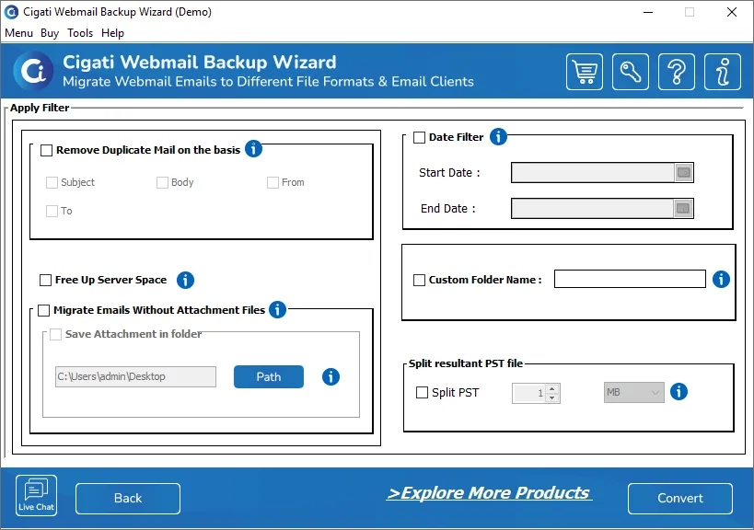
Task: Enable Remove Duplicate Mail checkbox
Action: point(47,150)
